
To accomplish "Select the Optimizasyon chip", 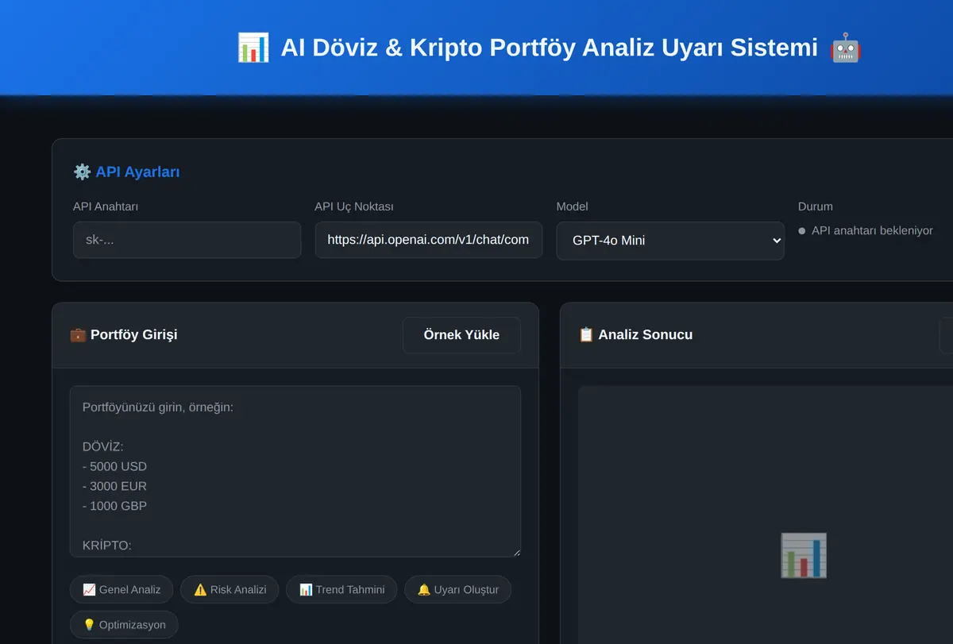I will (124, 625).
